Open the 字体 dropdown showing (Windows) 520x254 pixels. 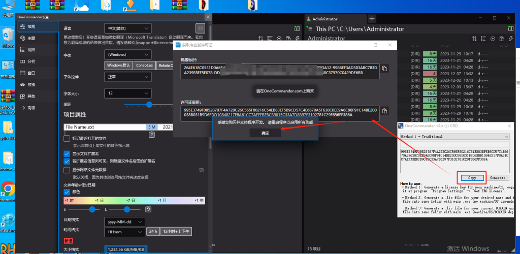point(127,54)
